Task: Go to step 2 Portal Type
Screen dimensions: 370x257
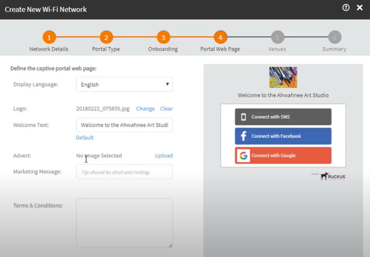Action: point(106,38)
